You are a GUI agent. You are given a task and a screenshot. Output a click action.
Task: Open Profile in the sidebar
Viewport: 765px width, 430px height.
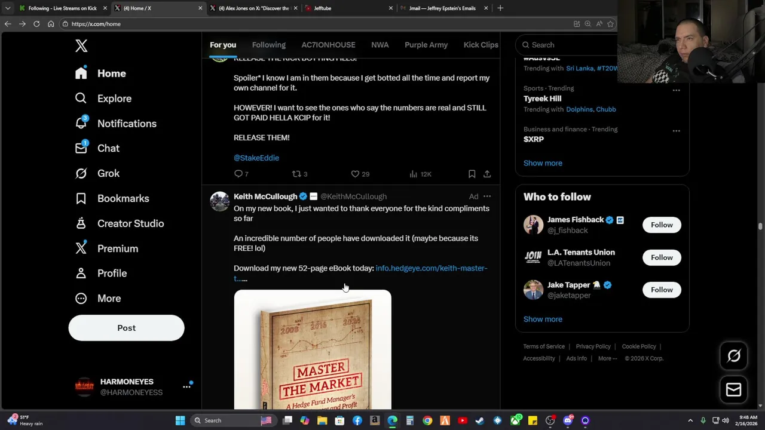[101, 273]
